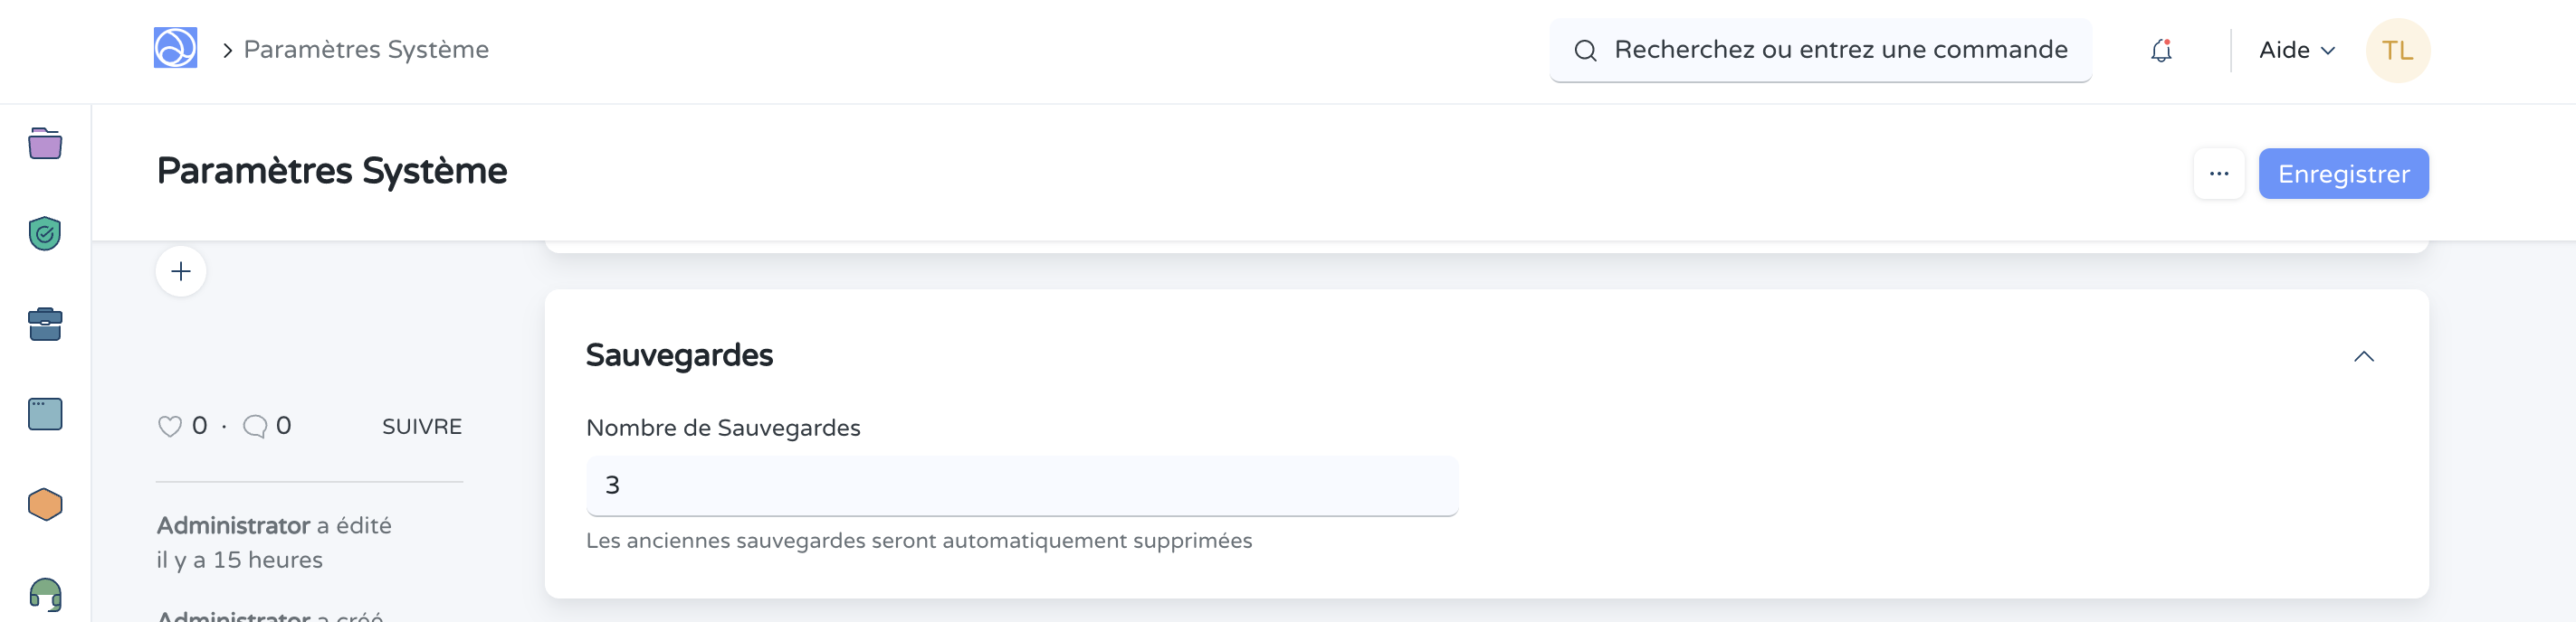Image resolution: width=2576 pixels, height=622 pixels.
Task: Select the green shield workspace icon
Action: [45, 233]
